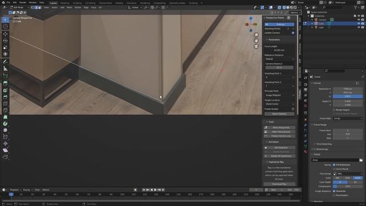Viewport: 366px width, 206px height.
Task: Open the Modifiers wrench properties tab
Action: pyautogui.click(x=305, y=125)
